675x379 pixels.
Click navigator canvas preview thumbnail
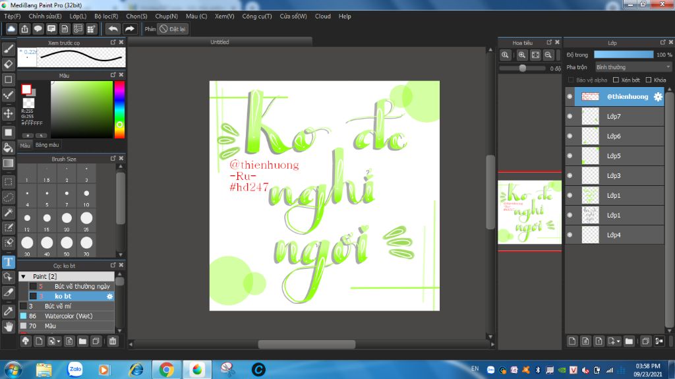click(529, 212)
